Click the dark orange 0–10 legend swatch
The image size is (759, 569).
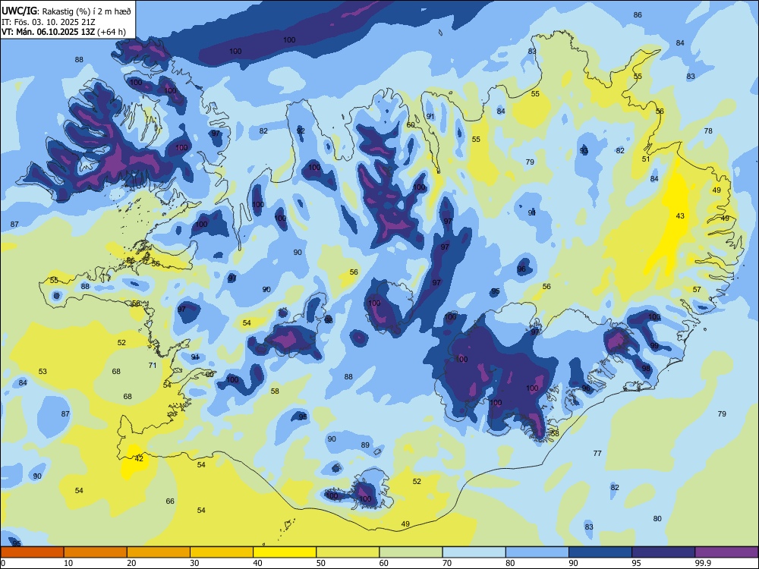click(x=32, y=552)
